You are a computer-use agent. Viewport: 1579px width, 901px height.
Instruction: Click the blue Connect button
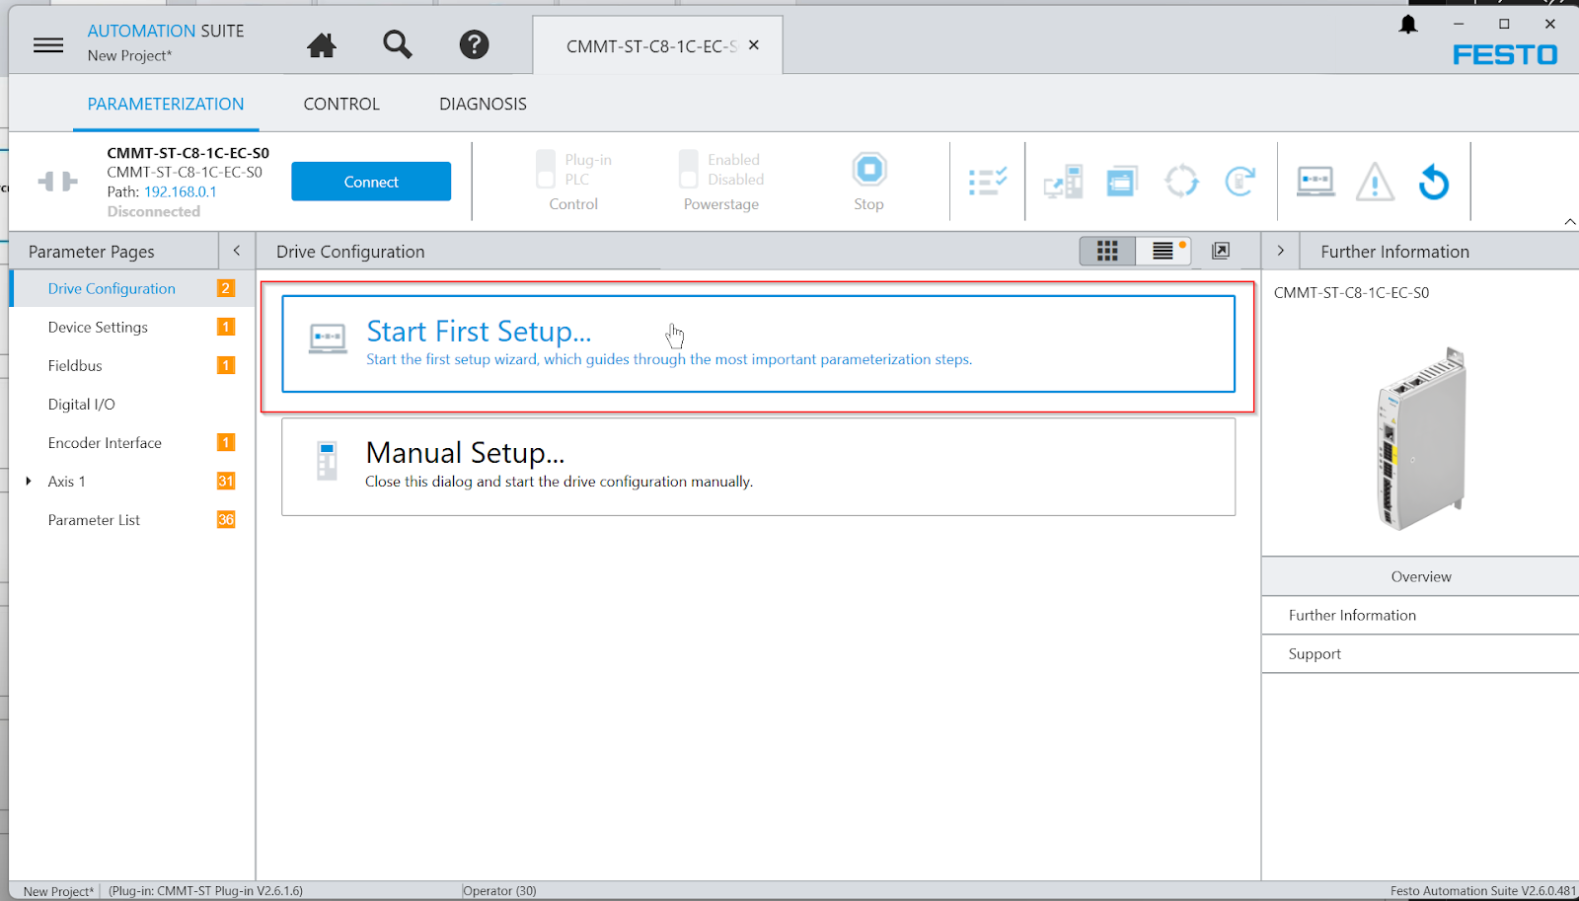371,182
